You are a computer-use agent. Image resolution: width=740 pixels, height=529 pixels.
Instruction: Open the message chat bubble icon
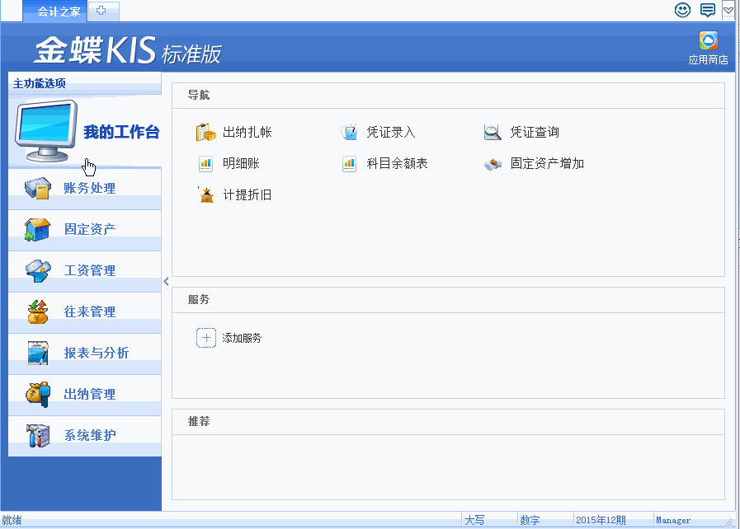click(x=707, y=10)
